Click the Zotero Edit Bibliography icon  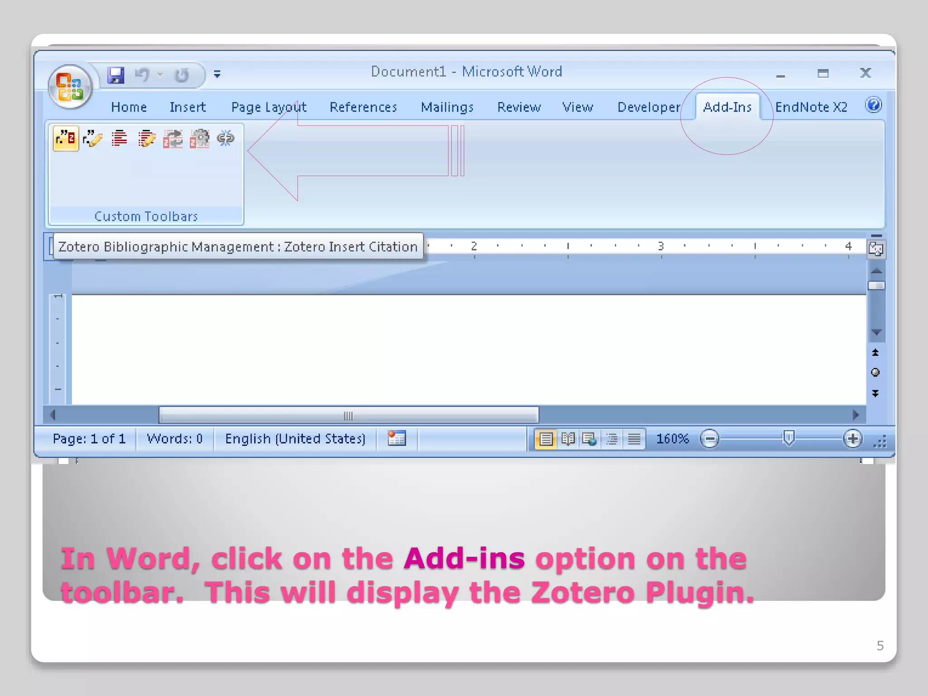click(x=146, y=138)
